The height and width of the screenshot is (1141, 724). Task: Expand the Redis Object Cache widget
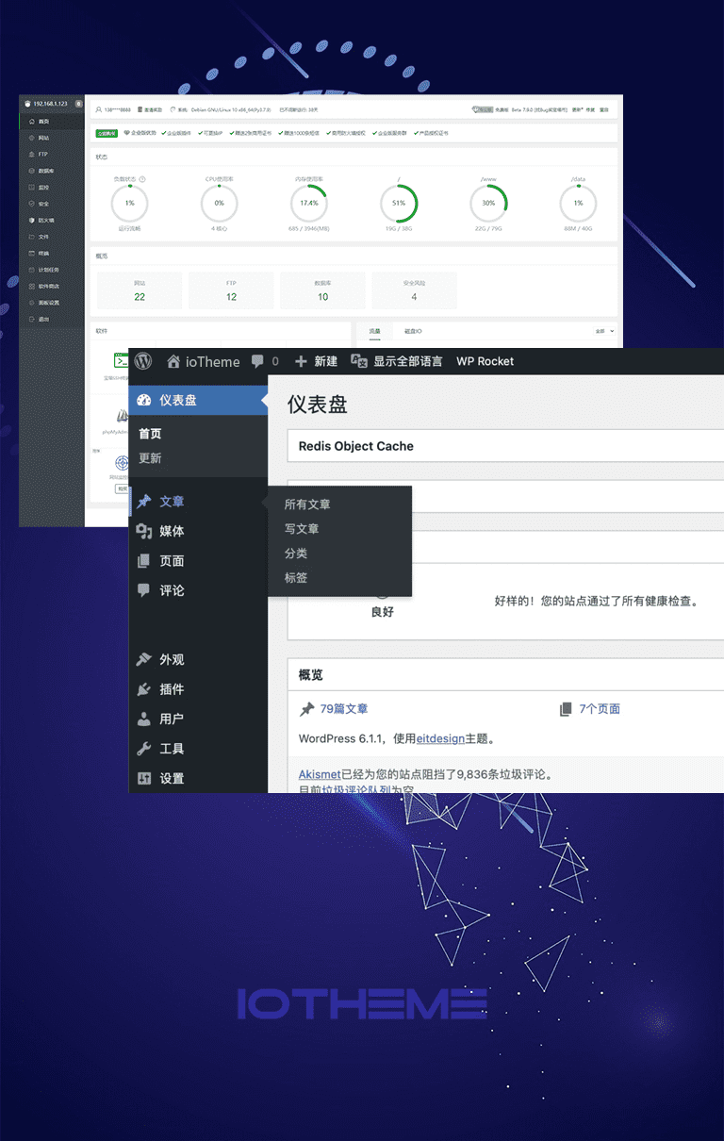(505, 446)
